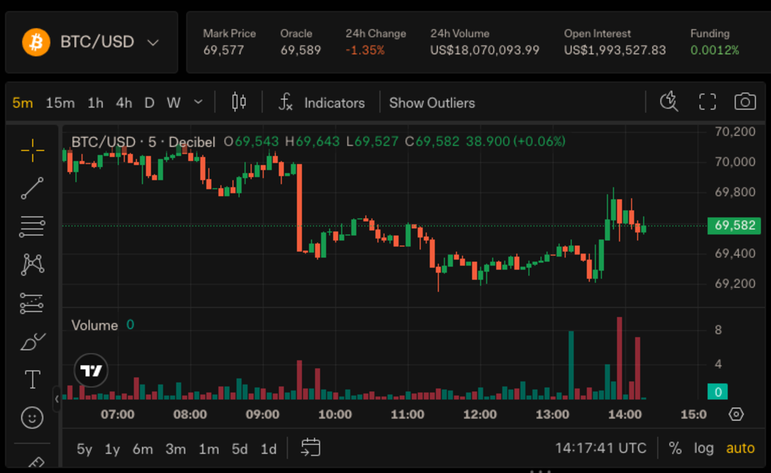This screenshot has width=771, height=473.
Task: Switch to the 15m timeframe
Action: click(x=60, y=103)
